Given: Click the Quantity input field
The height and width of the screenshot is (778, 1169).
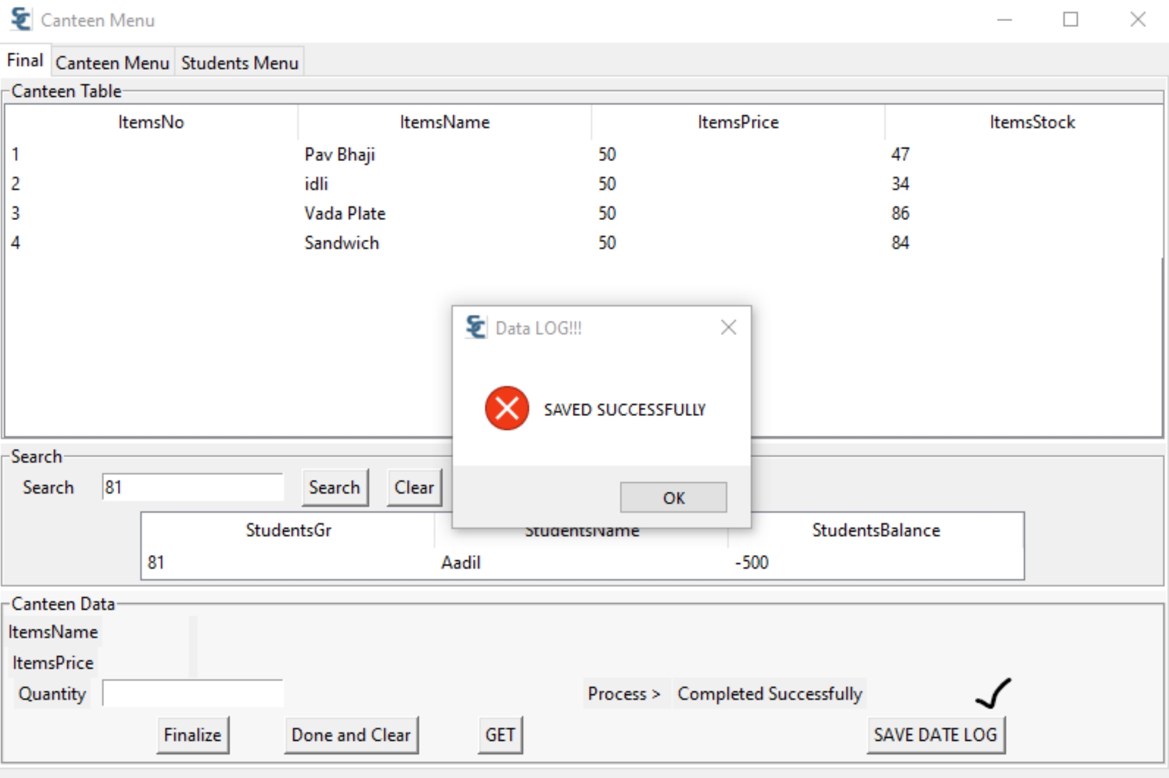Looking at the screenshot, I should coord(192,693).
